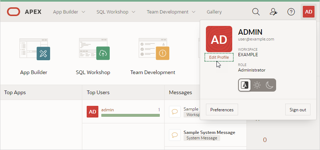Switch to light mode sun icon
The width and height of the screenshot is (320, 150).
257,85
